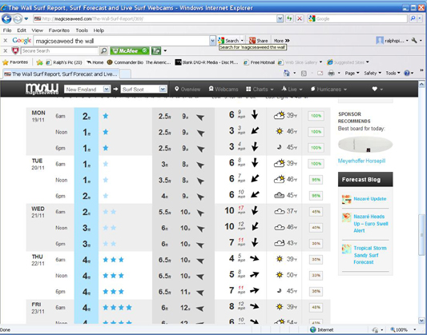427x335 pixels.
Task: Click the McAfee Secure Search magnifier
Action: click(103, 50)
